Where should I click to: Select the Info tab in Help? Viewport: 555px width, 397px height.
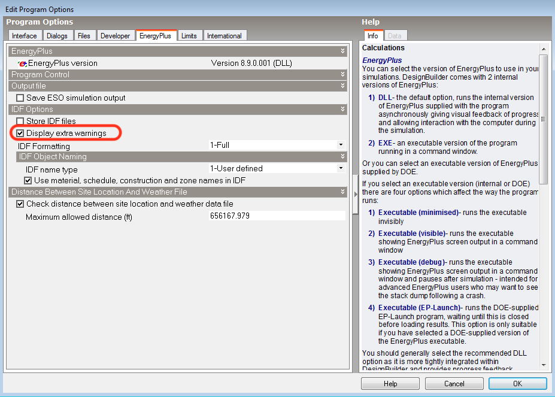(372, 36)
